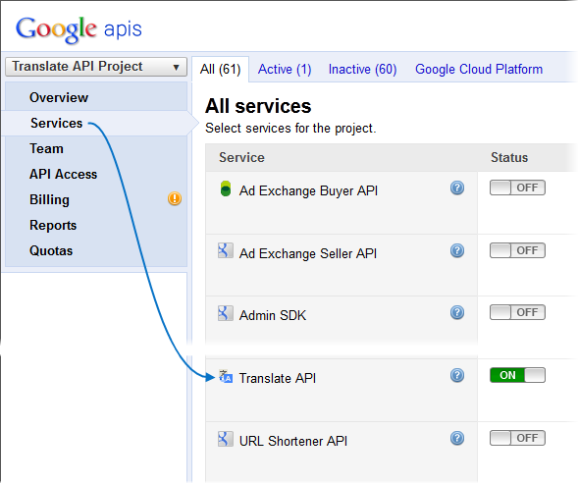Click the Google apis logo
Image resolution: width=579 pixels, height=484 pixels.
tap(79, 29)
